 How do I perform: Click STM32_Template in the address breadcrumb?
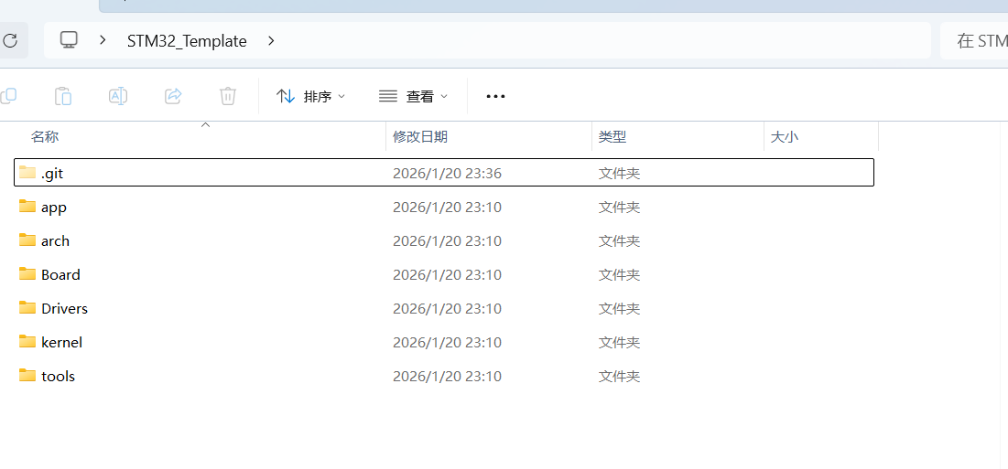point(187,41)
